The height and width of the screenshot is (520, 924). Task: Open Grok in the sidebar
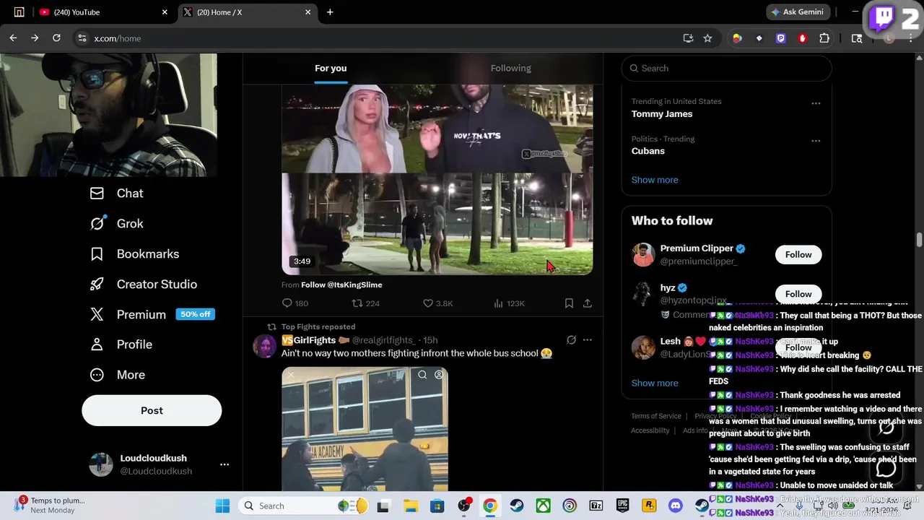click(116, 224)
